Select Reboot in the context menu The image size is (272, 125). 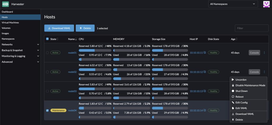click(x=239, y=97)
